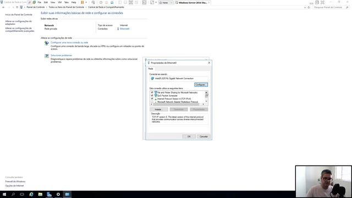Screen dimensions: 352x198
Task: Click the Ethernet0 connection link
Action: click(125, 29)
